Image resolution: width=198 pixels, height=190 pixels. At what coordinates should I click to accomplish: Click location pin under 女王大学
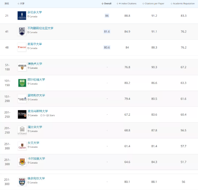(x=29, y=147)
